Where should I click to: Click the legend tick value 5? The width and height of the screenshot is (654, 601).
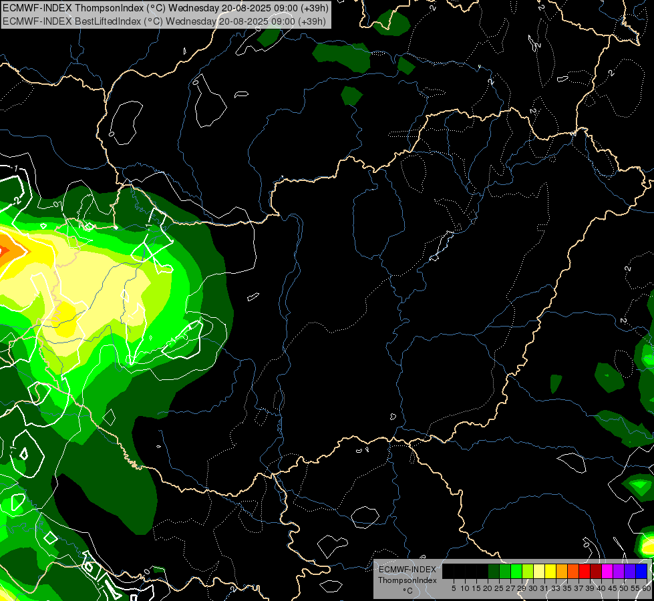click(x=454, y=588)
